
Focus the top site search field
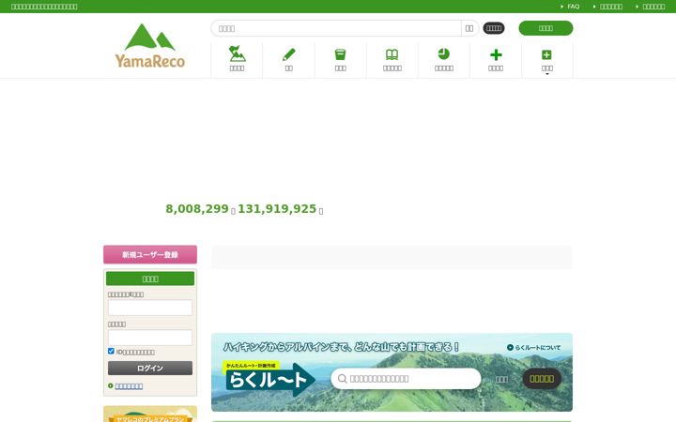pos(336,28)
